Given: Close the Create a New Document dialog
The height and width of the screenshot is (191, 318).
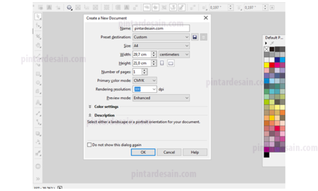Looking at the screenshot, I should tap(205, 18).
